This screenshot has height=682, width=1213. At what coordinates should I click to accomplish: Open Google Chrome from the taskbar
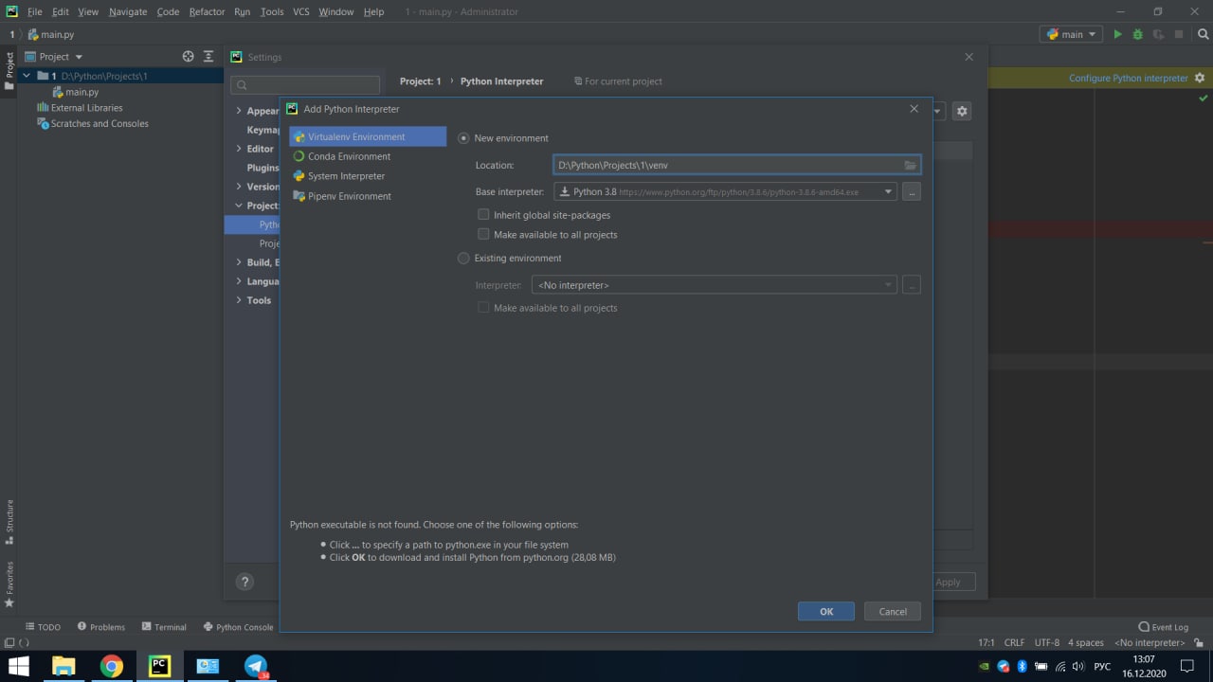tap(111, 666)
